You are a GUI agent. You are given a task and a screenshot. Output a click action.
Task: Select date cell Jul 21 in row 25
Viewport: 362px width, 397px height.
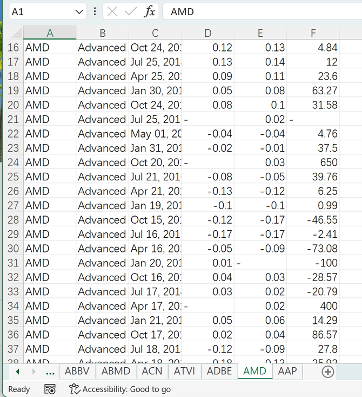coord(155,177)
